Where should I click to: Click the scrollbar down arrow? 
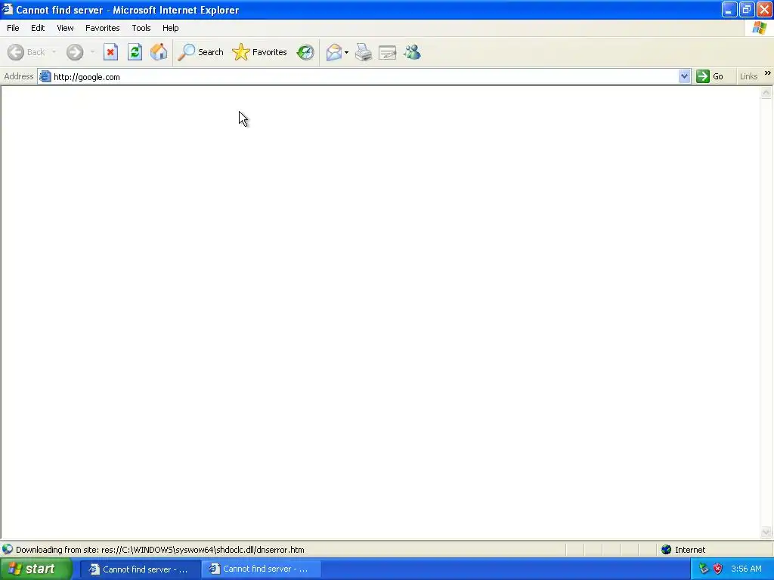[x=766, y=532]
